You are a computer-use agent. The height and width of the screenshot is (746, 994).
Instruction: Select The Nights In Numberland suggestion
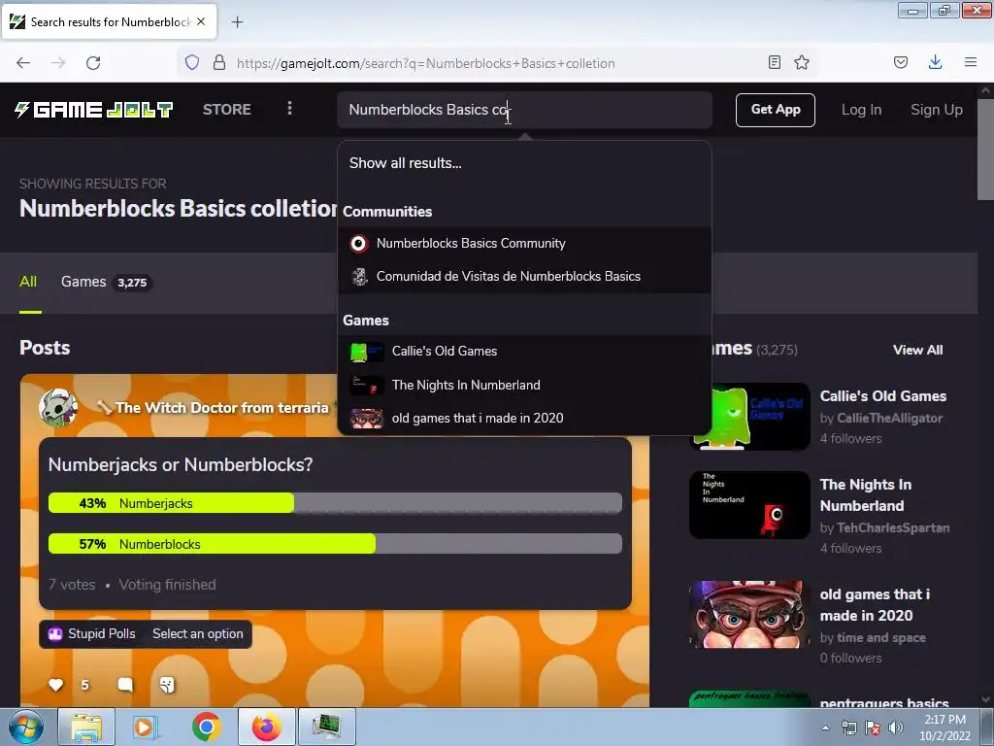pyautogui.click(x=524, y=385)
